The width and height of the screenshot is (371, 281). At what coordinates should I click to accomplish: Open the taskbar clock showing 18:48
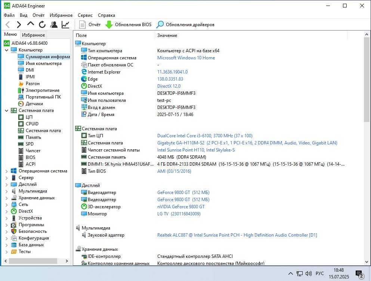coord(338,274)
